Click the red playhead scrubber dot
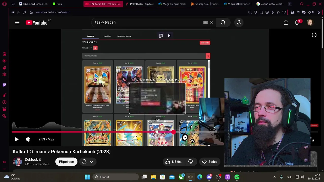324x182 pixels. pos(173,132)
